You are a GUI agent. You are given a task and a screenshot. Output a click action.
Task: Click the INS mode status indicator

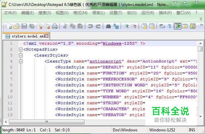click(x=192, y=130)
